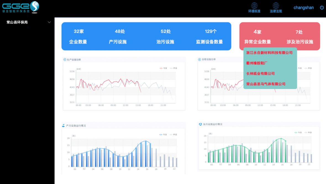Screen dimensions: 326x184
Task: Click the 异常企业数量 red stat card
Action: pyautogui.click(x=257, y=36)
